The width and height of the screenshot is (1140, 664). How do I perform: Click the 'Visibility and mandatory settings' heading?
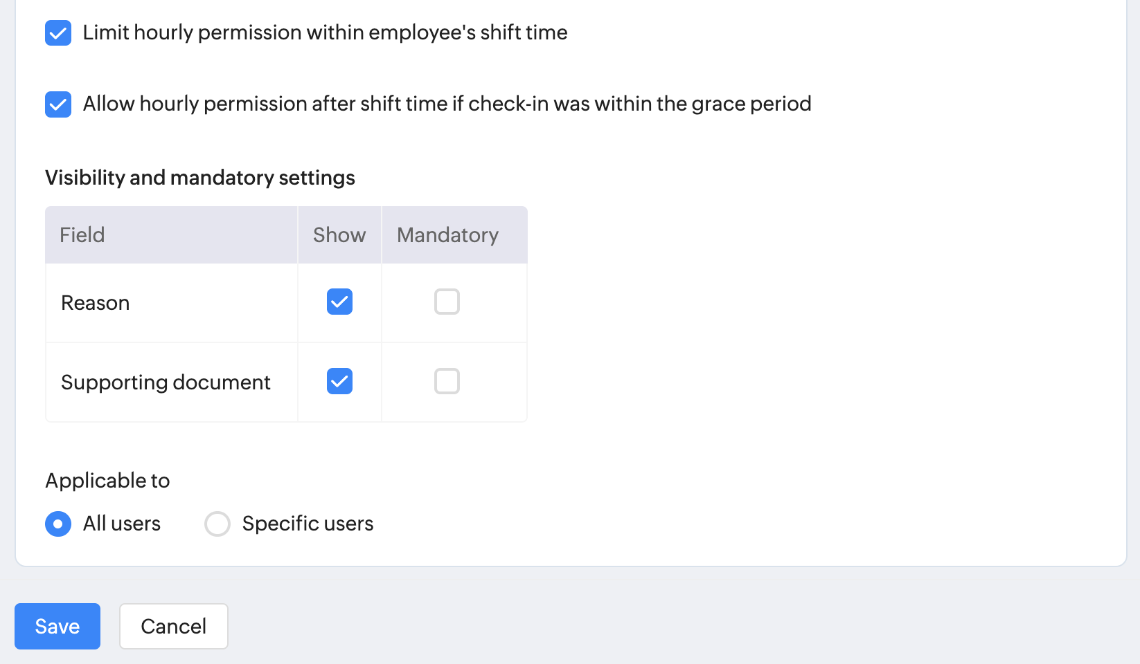coord(200,178)
